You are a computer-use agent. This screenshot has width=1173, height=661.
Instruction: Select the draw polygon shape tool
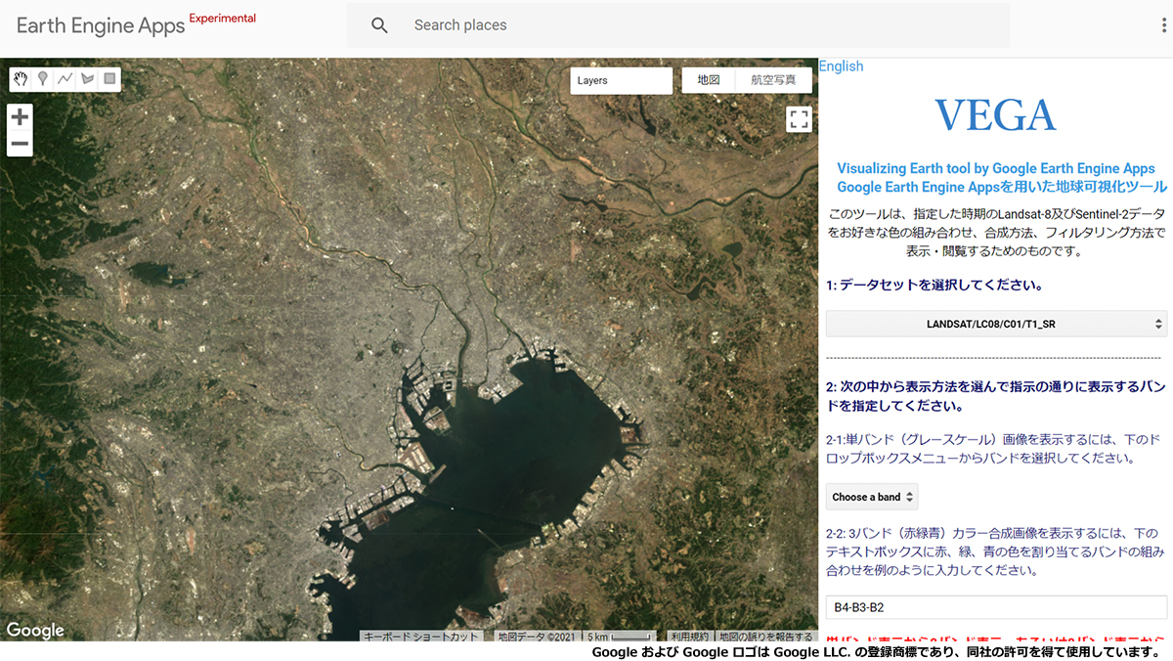point(88,79)
